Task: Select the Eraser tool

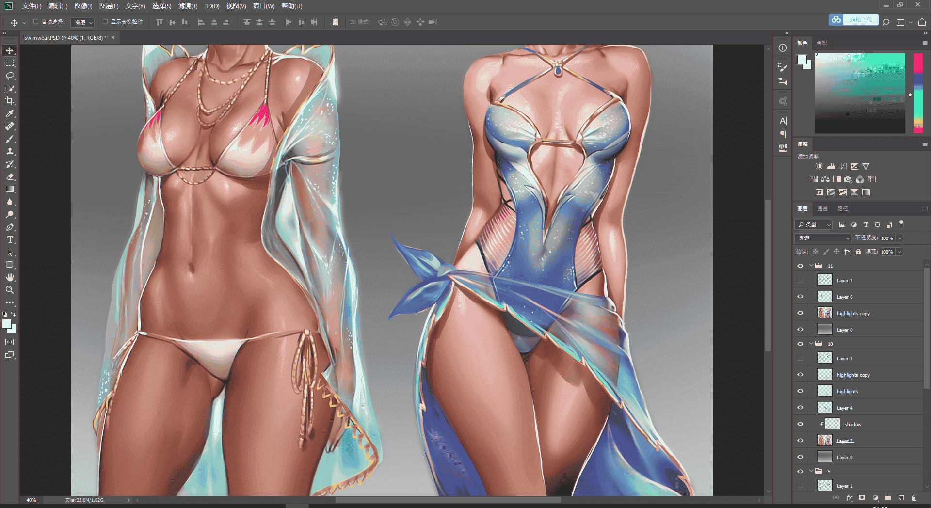Action: click(x=10, y=176)
